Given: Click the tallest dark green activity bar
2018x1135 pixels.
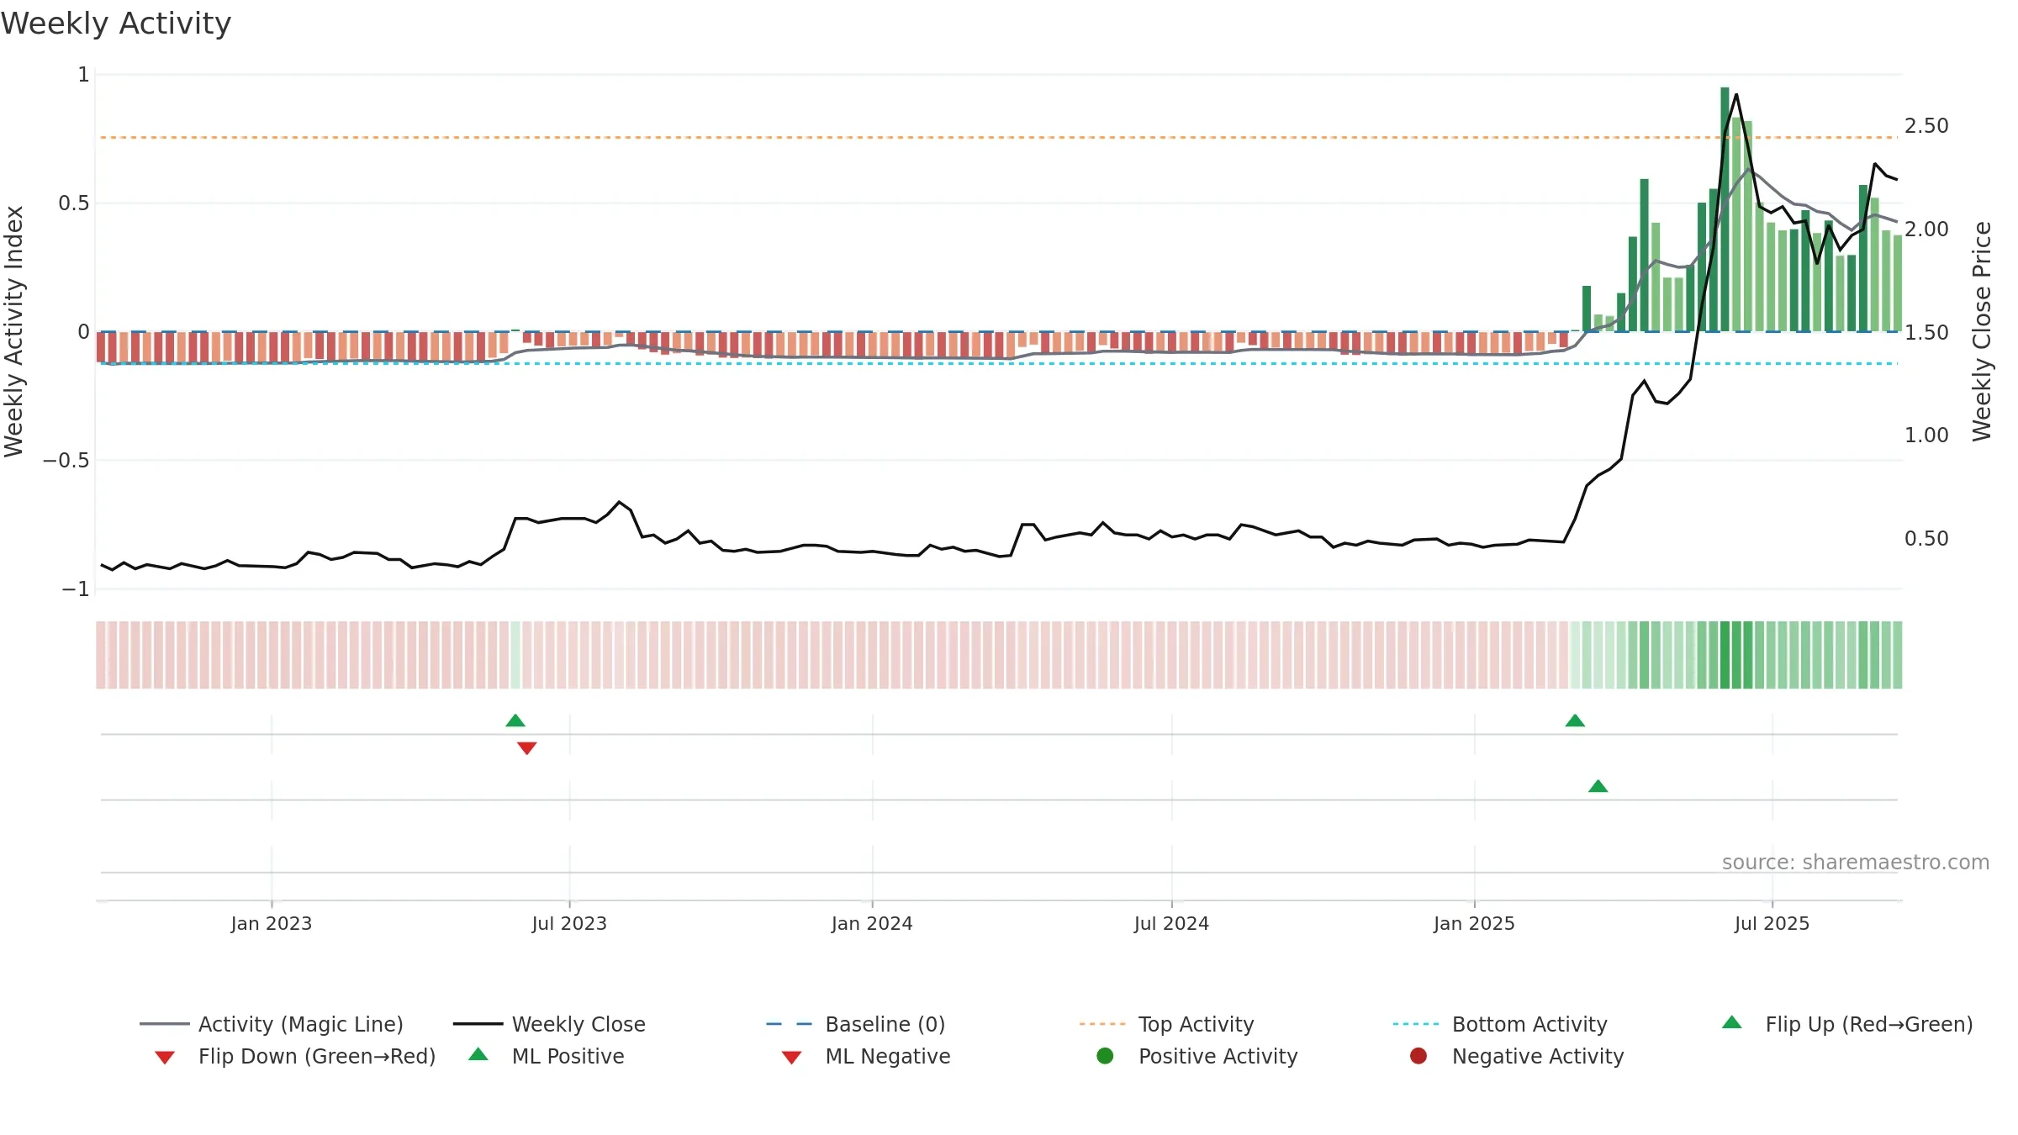Looking at the screenshot, I should point(1725,209).
